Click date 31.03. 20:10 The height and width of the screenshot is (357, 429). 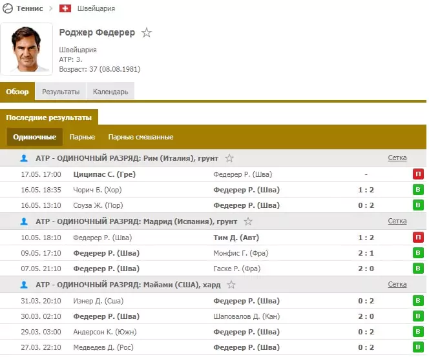pos(41,301)
